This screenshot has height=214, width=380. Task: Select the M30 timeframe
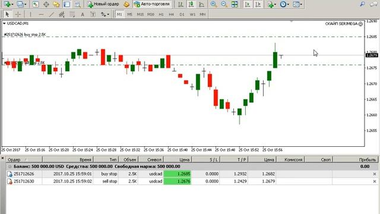(151, 14)
